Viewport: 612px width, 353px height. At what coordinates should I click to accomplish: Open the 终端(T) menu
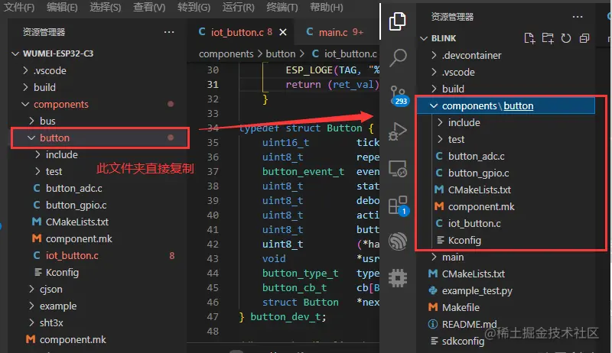(x=282, y=7)
